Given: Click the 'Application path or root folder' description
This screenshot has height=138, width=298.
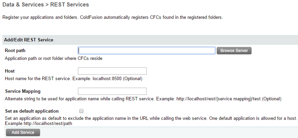Looking at the screenshot, I should pos(54,58).
